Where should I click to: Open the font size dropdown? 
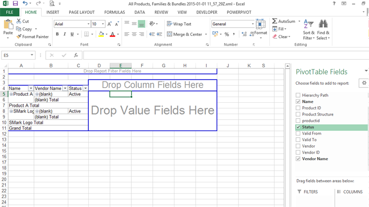[103, 24]
